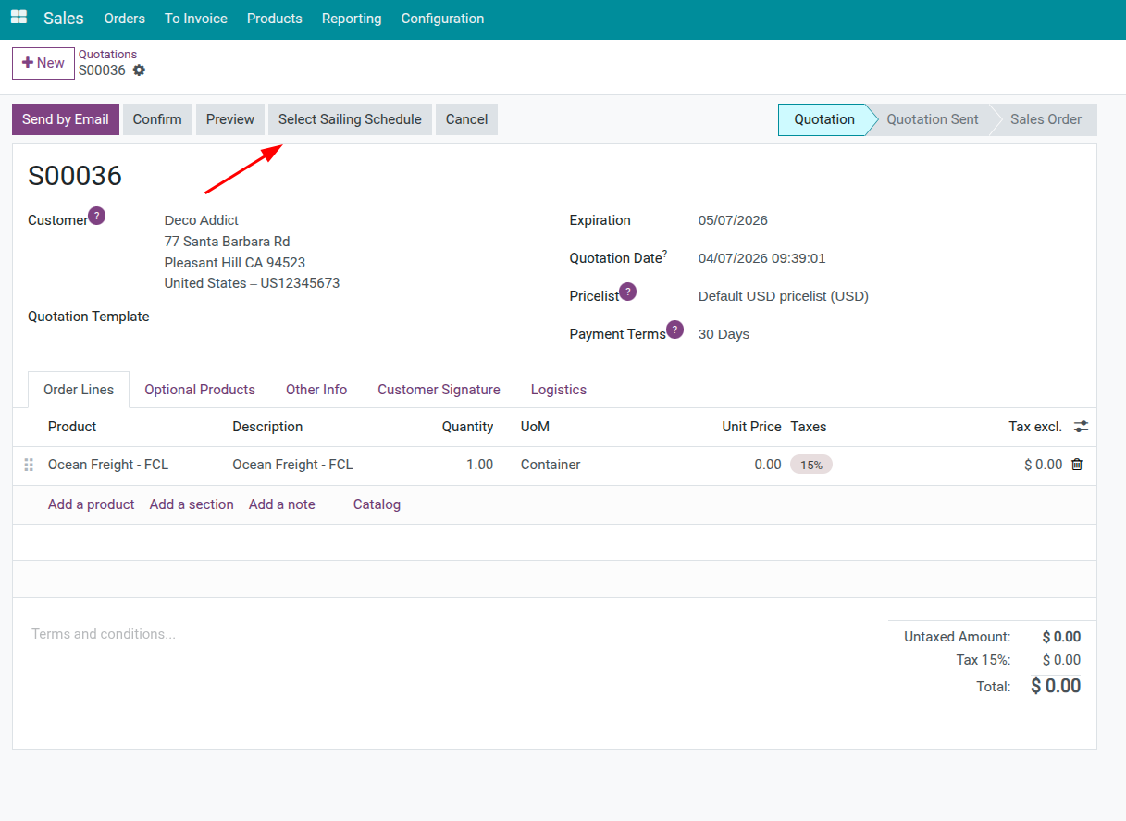Click the Add a product link
The height and width of the screenshot is (821, 1126).
91,504
